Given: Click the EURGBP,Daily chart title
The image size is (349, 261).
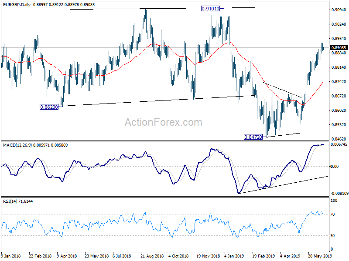Looking at the screenshot, I should [17, 4].
